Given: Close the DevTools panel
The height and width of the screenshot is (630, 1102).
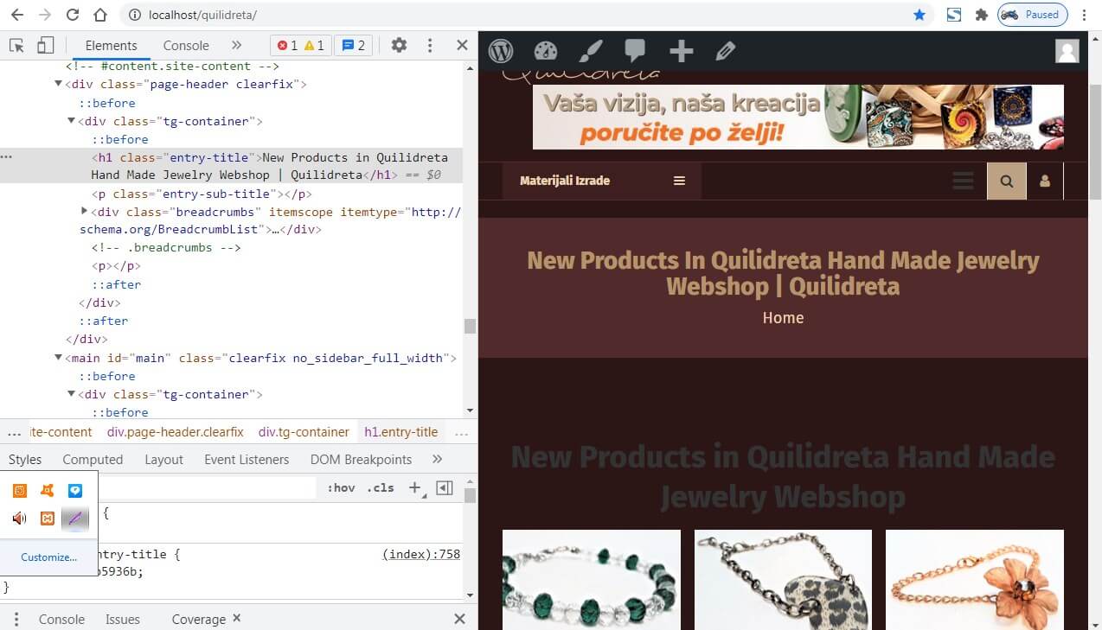Looking at the screenshot, I should tap(462, 46).
